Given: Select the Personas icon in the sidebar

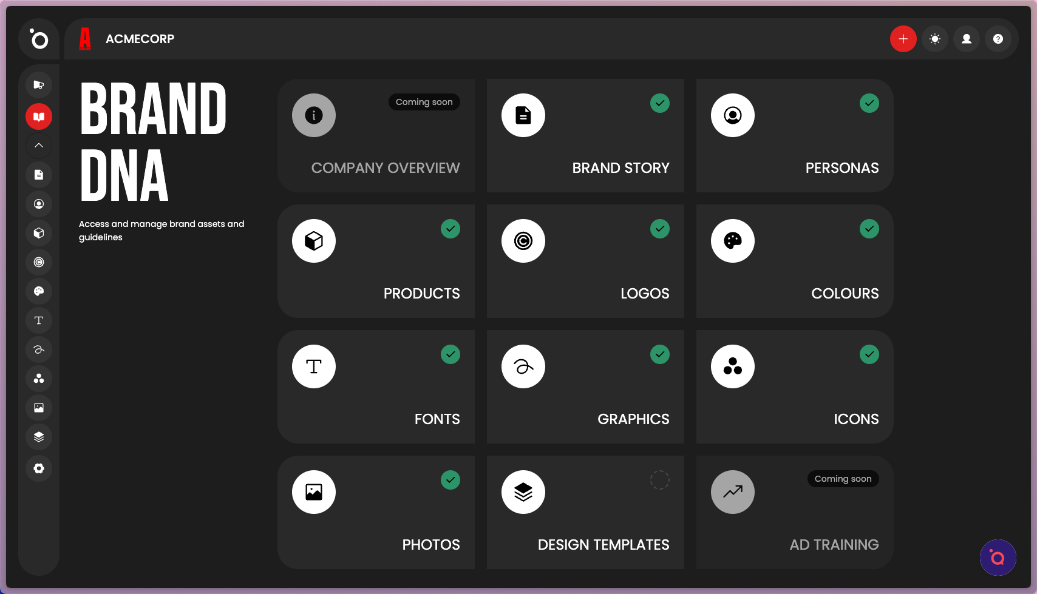Looking at the screenshot, I should (38, 204).
